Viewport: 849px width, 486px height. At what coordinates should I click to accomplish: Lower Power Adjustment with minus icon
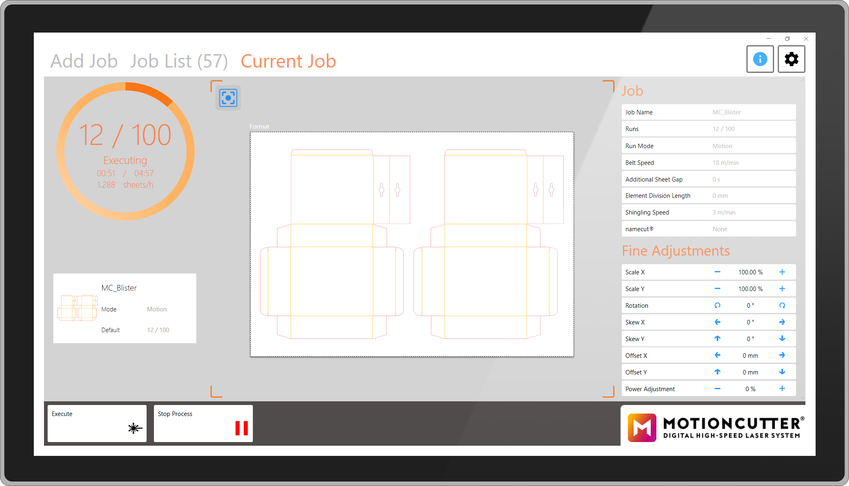[x=717, y=389]
